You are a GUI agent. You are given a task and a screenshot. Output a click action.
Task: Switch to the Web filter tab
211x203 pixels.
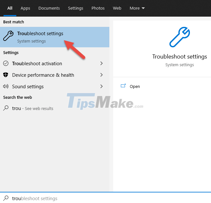[117, 8]
